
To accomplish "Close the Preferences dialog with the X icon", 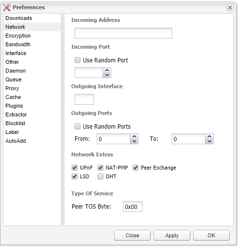I will tap(230, 7).
